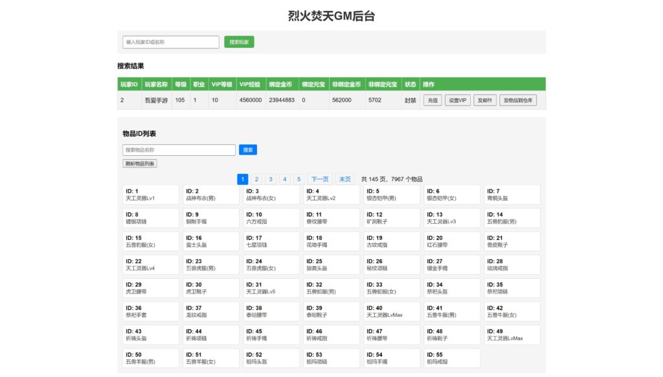Open page 2 of the item list

tap(256, 179)
